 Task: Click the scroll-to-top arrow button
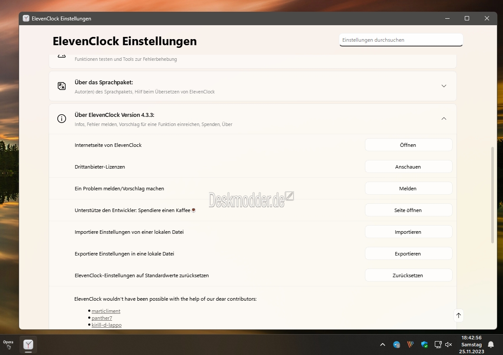[x=458, y=315]
